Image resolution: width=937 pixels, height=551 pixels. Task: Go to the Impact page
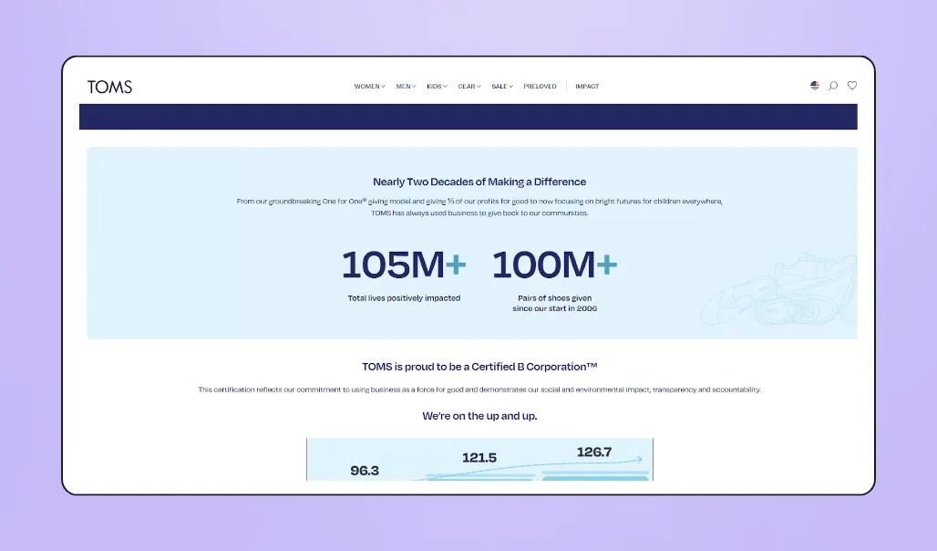587,86
